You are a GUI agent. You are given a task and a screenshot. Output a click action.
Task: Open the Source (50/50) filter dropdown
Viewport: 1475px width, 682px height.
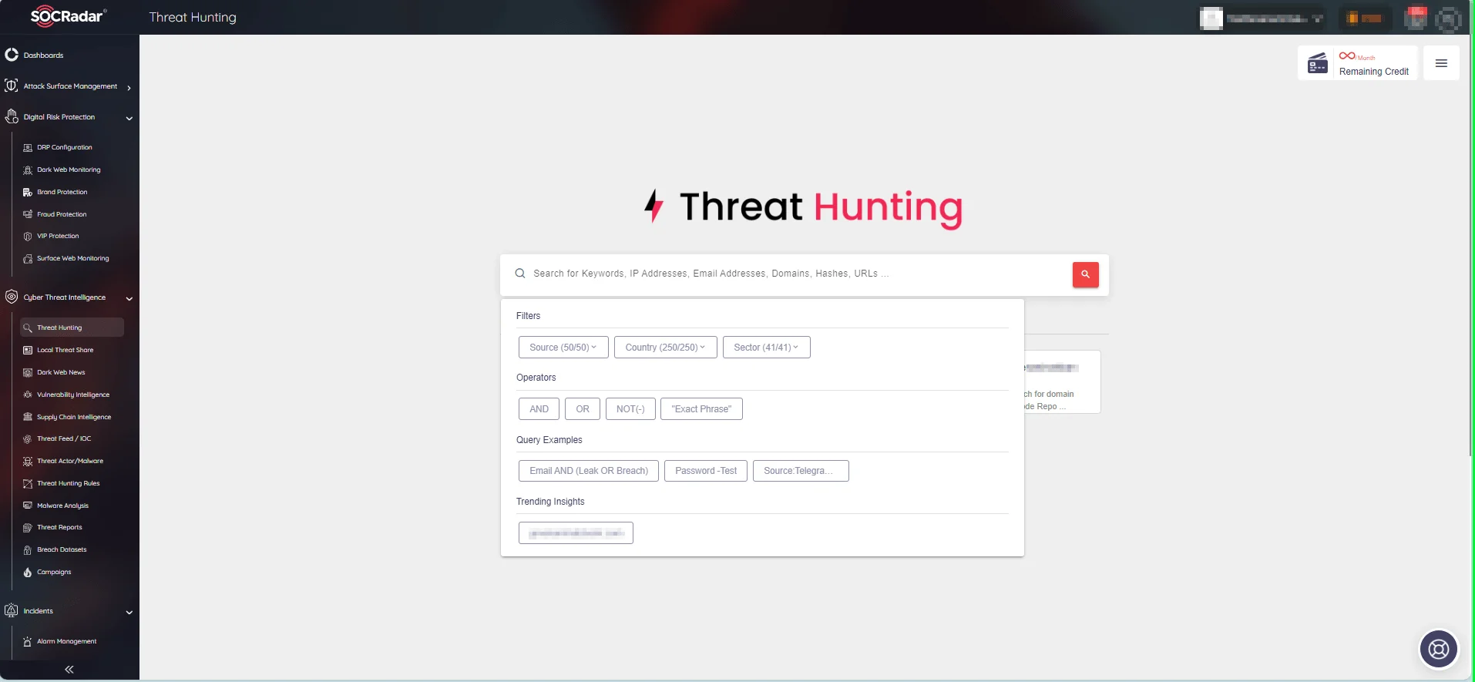(563, 348)
